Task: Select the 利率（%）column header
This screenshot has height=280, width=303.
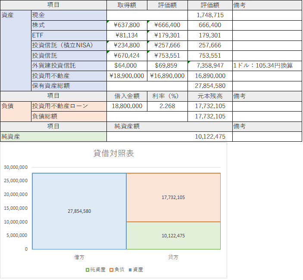Action: pos(167,96)
